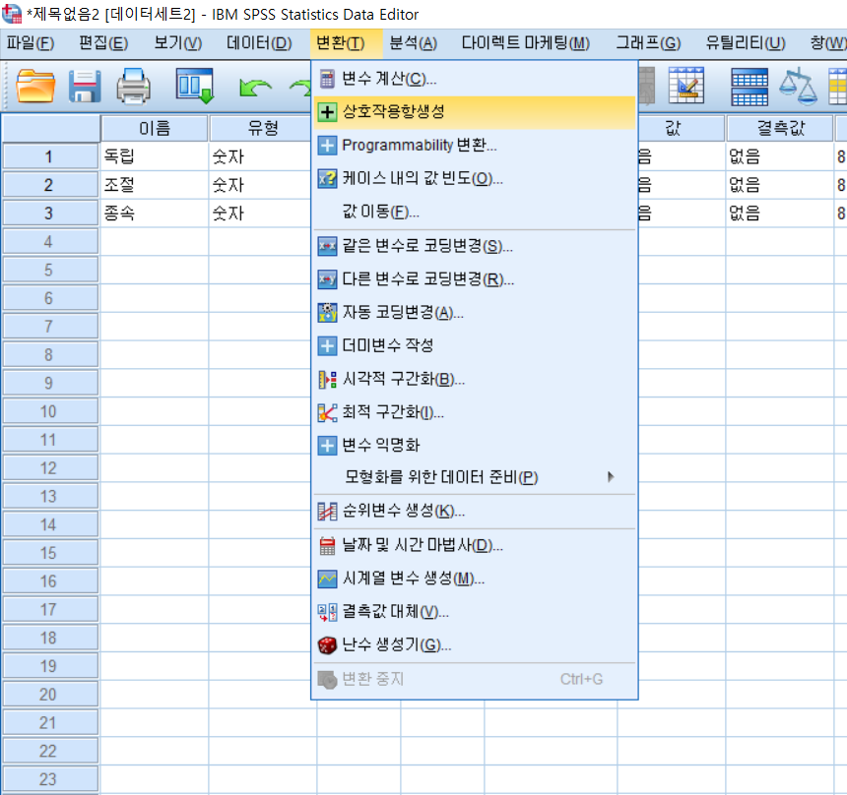This screenshot has width=847, height=795.
Task: Click red dice icon beside 난수 생성기
Action: [x=327, y=645]
